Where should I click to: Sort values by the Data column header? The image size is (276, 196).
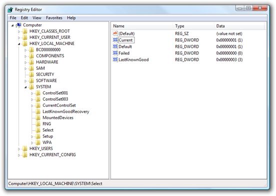pyautogui.click(x=239, y=26)
